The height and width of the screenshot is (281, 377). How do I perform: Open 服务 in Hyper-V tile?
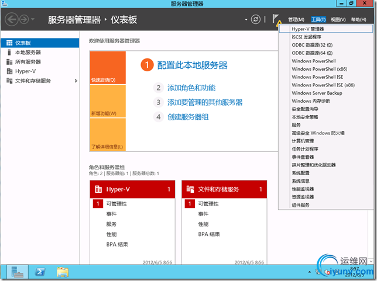click(111, 224)
